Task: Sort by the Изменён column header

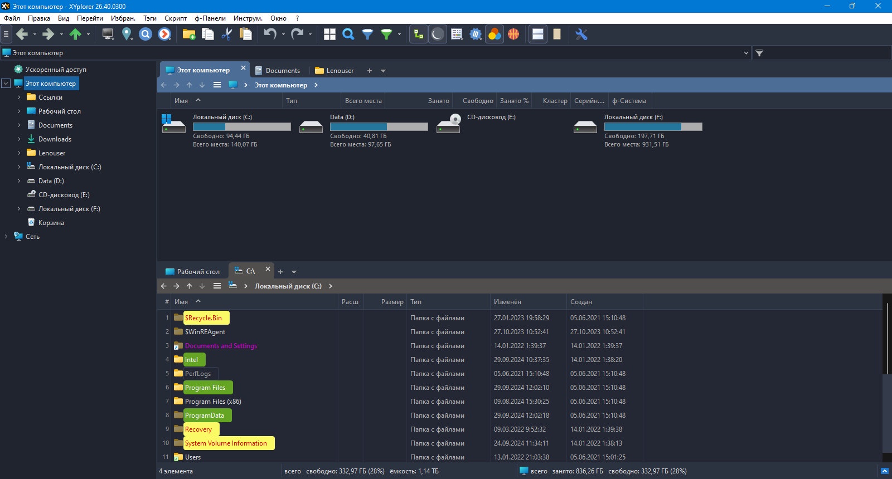Action: click(528, 302)
